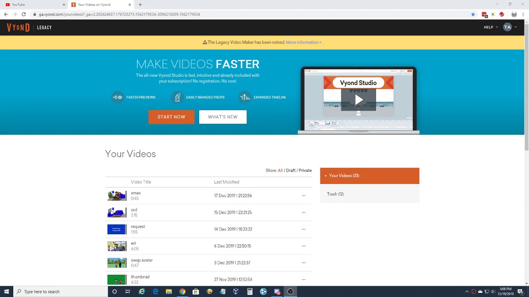Filter videos by Private
This screenshot has height=297, width=529.
[x=305, y=170]
